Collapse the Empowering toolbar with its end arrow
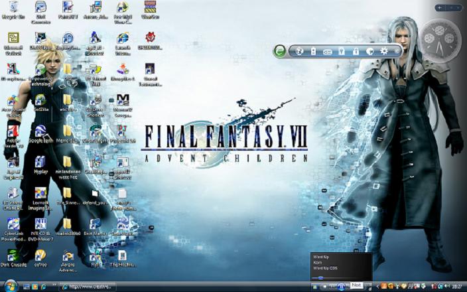Image resolution: width=467 pixels, height=292 pixels. point(397,51)
